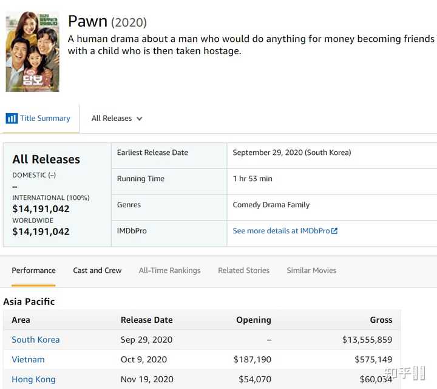Select the All-Time Rankings tab
The width and height of the screenshot is (437, 389).
coord(169,270)
